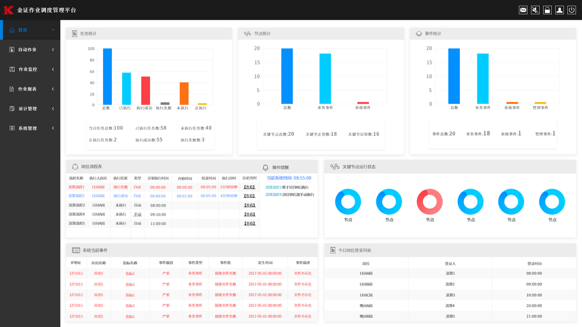Open the user profile icon in top bar

(559, 10)
